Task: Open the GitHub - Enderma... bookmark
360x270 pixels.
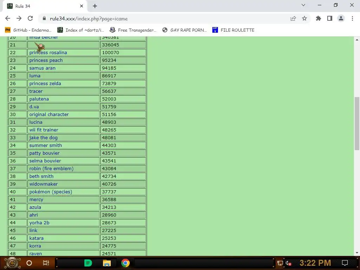Action: pos(28,30)
